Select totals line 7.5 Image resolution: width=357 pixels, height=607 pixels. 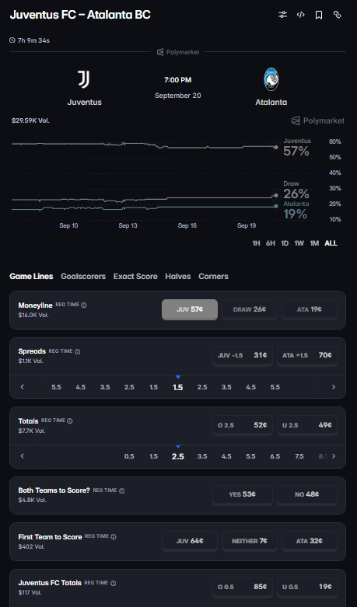[299, 456]
